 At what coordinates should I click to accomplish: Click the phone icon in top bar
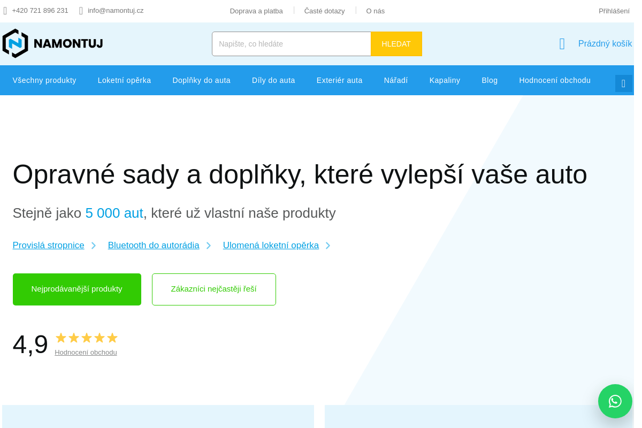5,11
